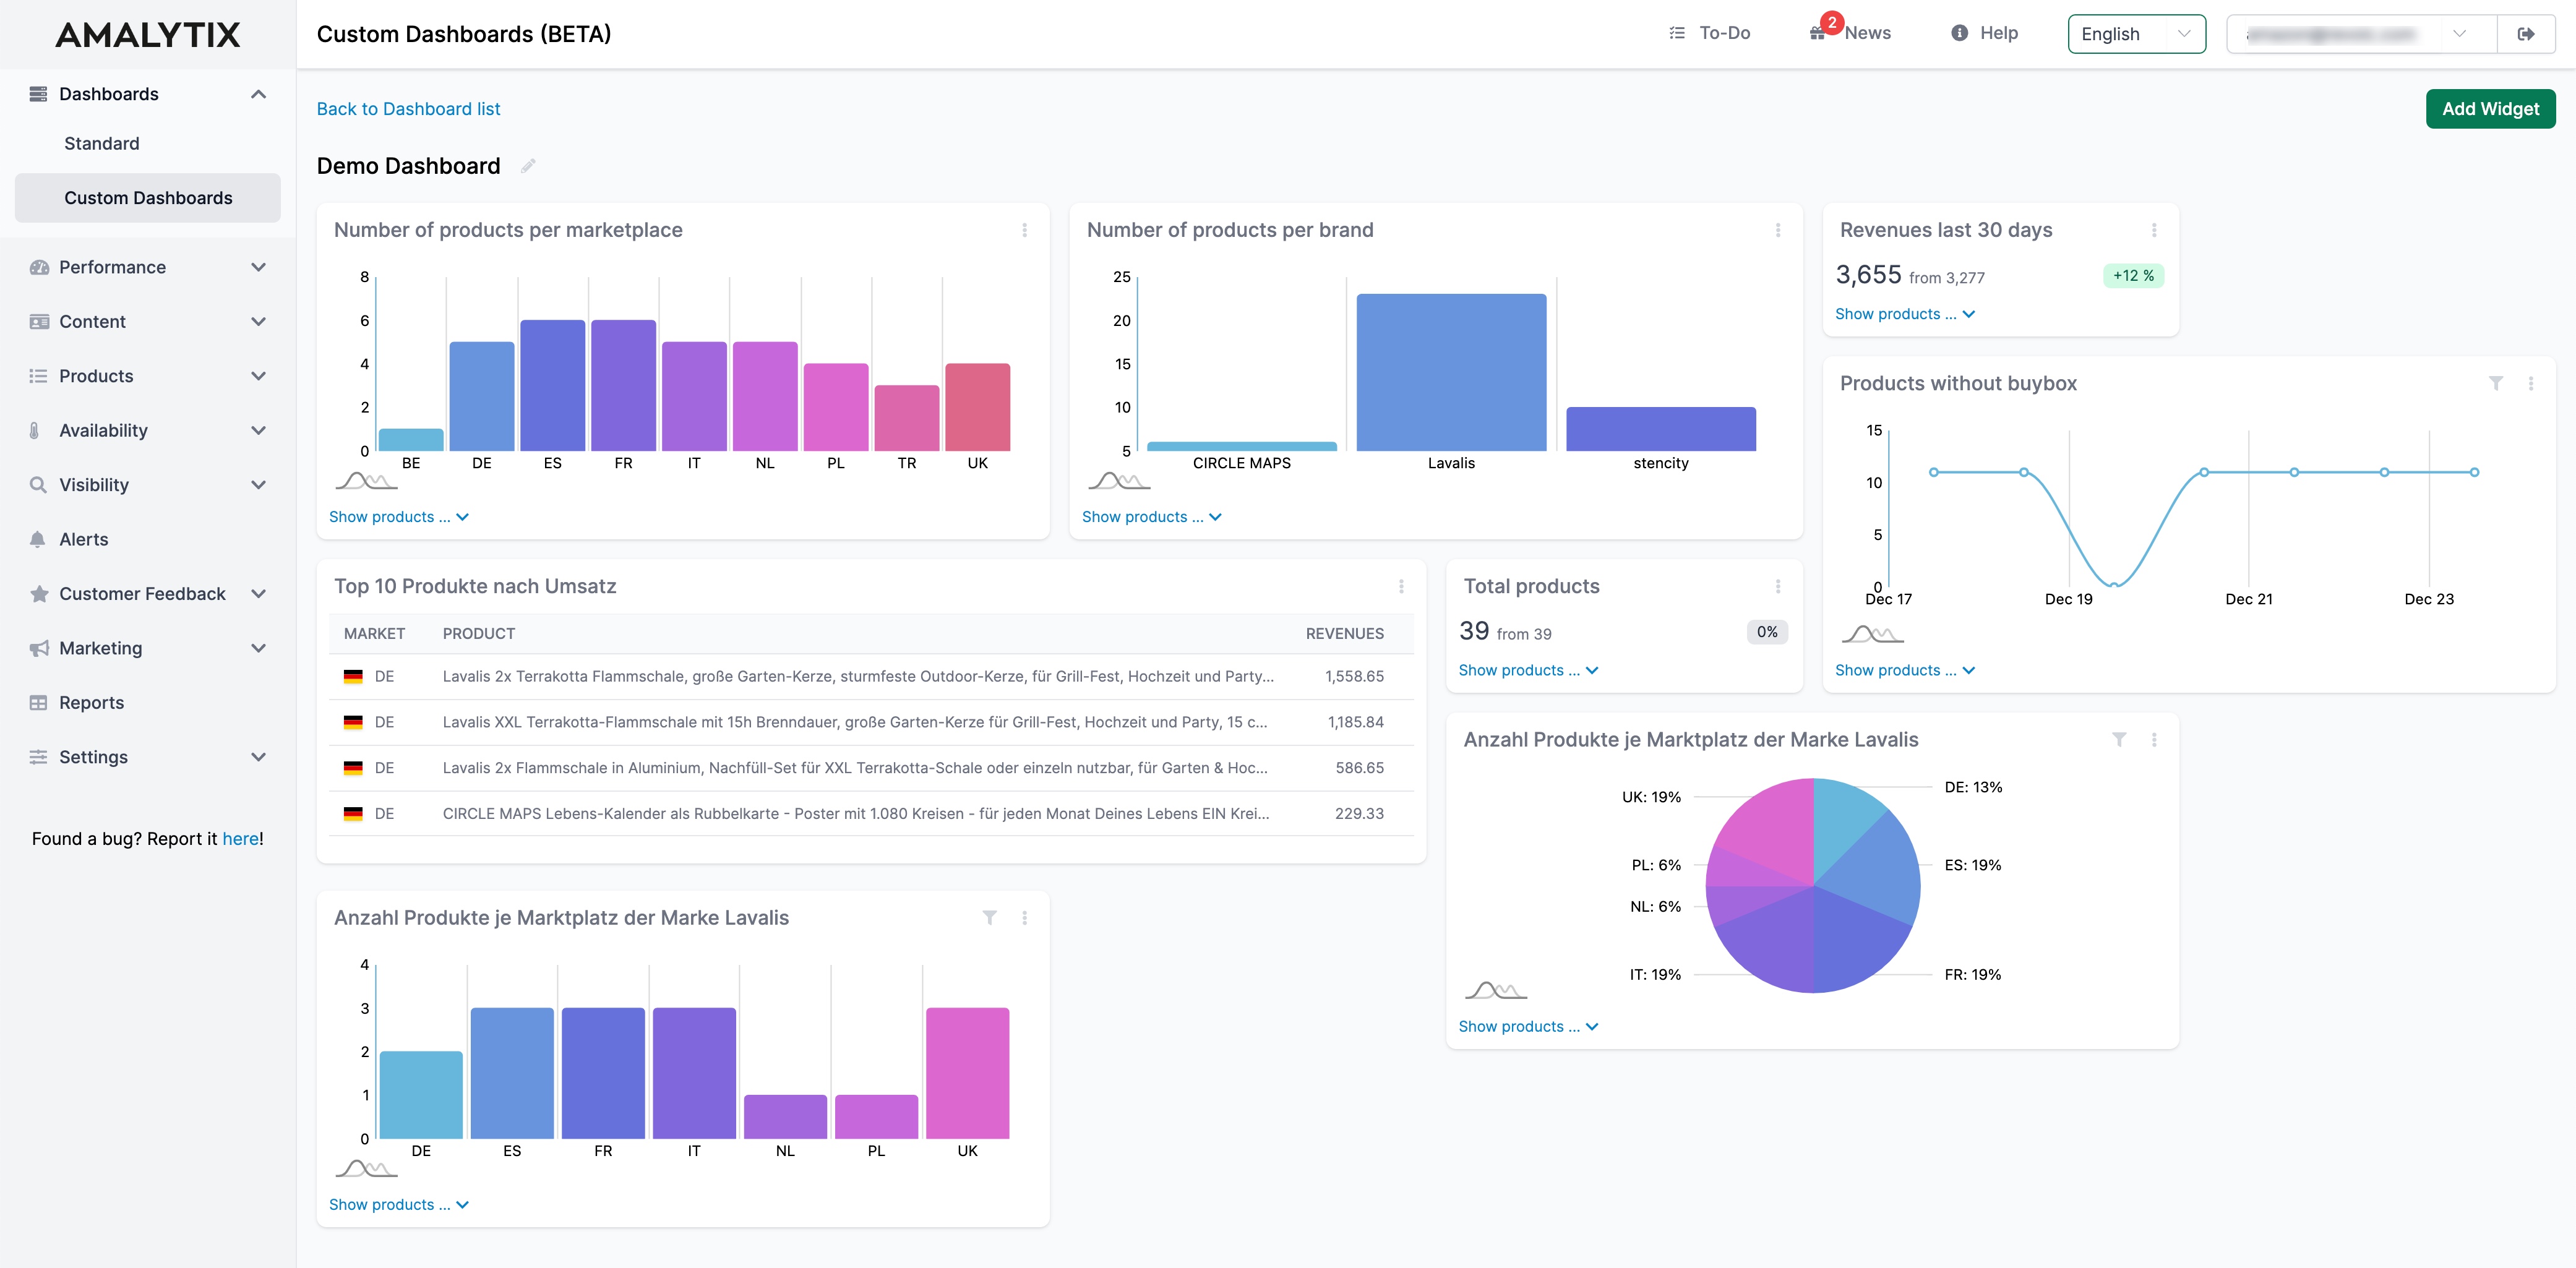Expand the Settings sidebar section
The width and height of the screenshot is (2576, 1268).
[x=258, y=757]
